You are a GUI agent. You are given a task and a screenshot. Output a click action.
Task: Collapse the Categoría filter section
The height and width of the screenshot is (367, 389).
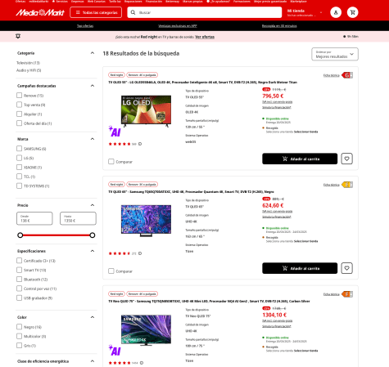(x=93, y=53)
